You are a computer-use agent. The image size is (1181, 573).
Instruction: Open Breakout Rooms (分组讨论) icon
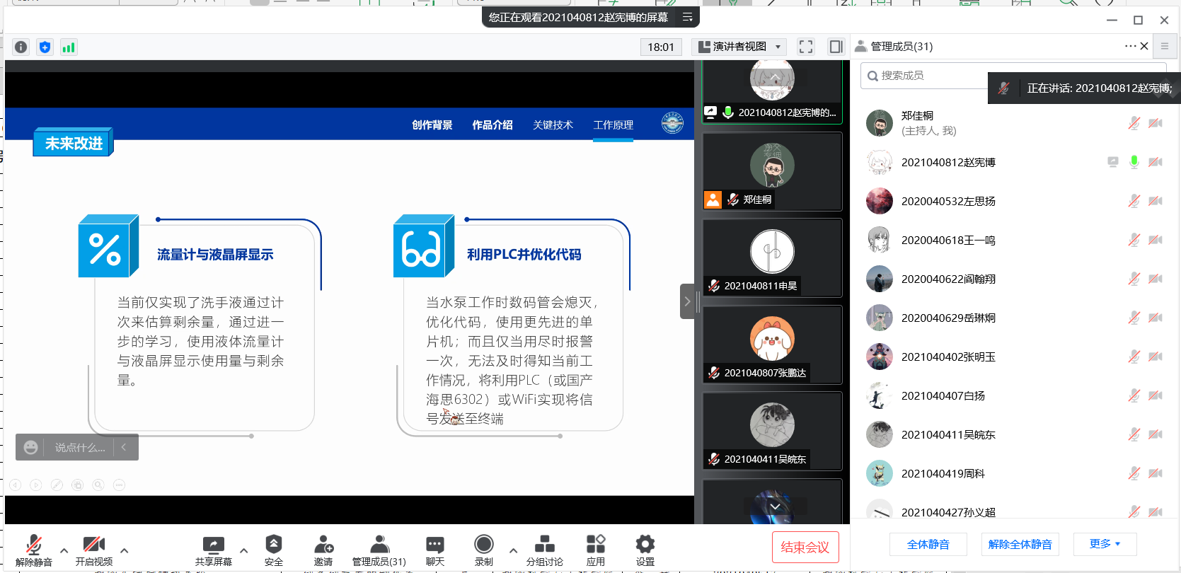coord(544,550)
